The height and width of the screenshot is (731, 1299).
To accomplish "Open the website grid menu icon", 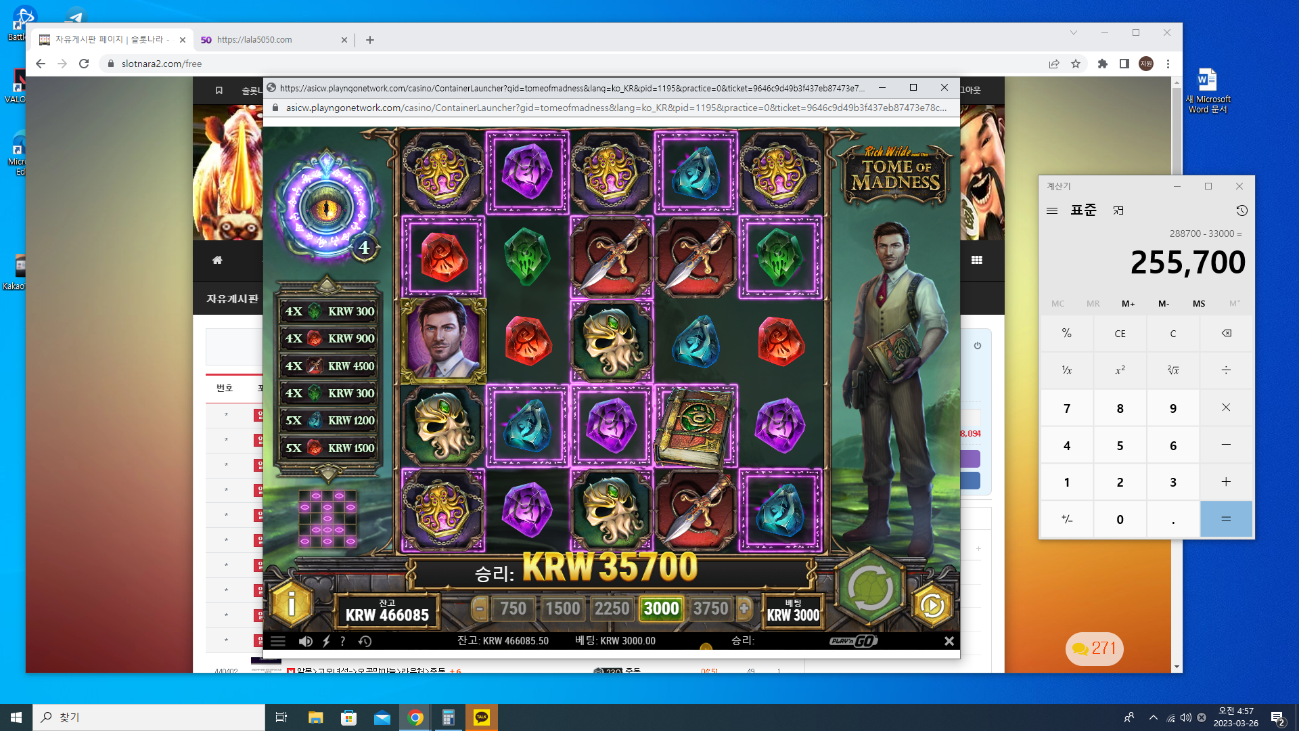I will [x=977, y=260].
